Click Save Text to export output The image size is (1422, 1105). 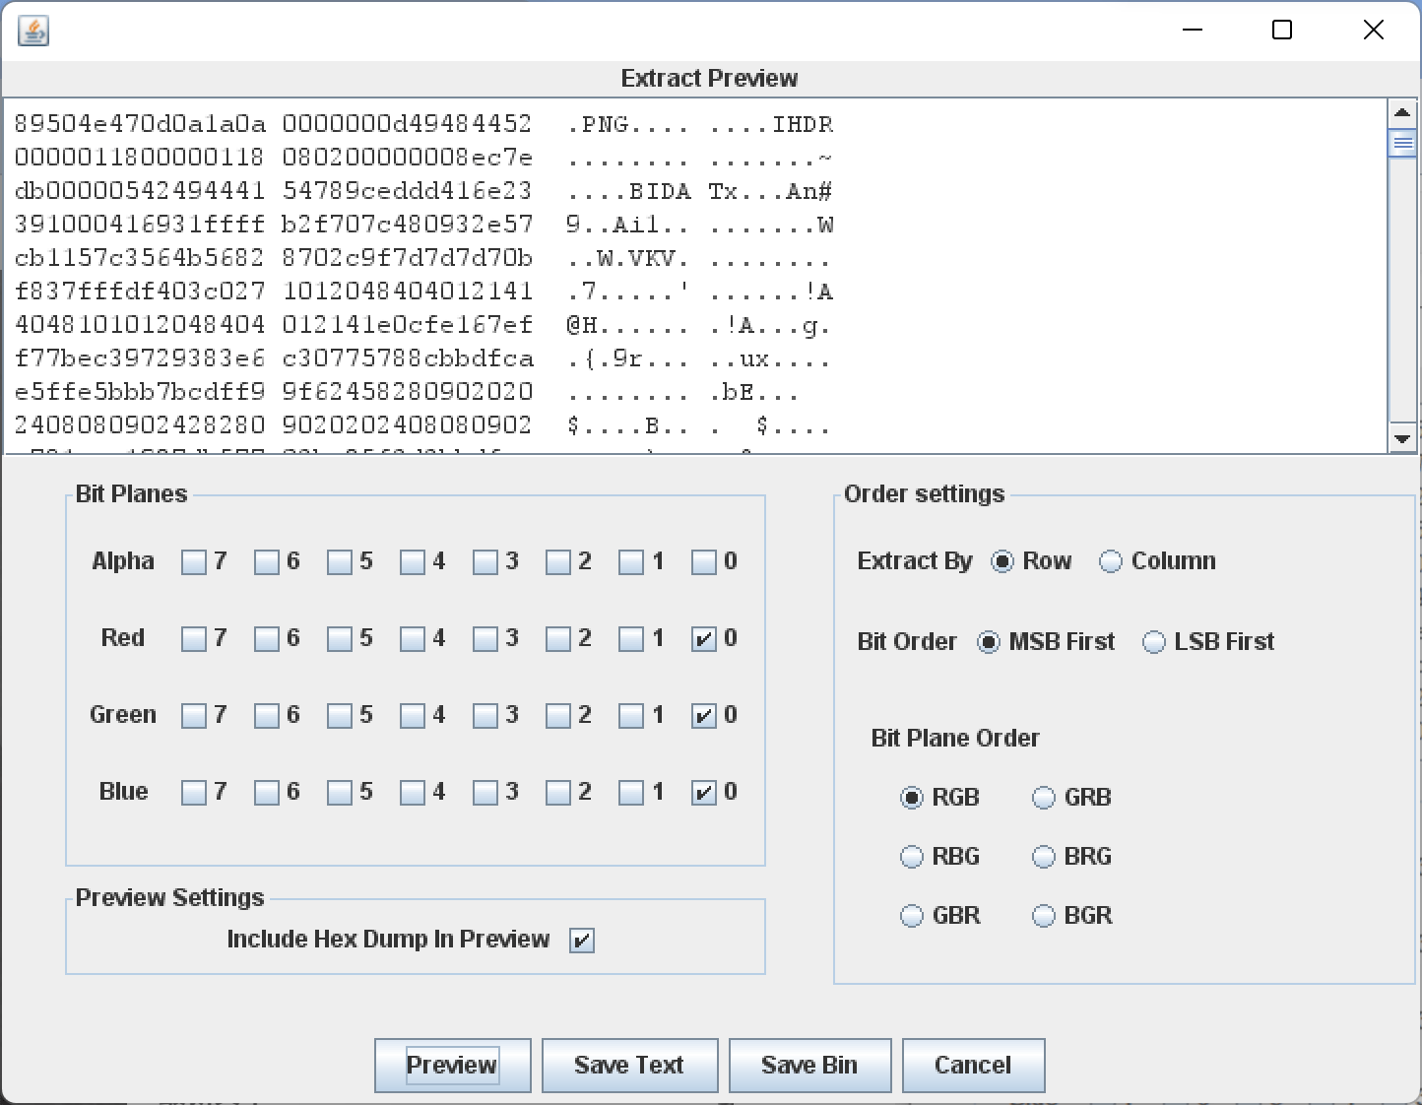(629, 1066)
